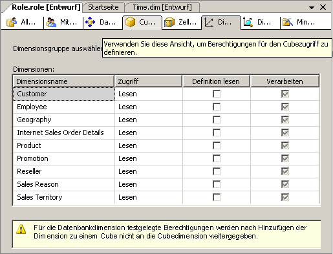The width and height of the screenshot is (333, 254).
Task: Open Zugriff value Lesen for Geography
Action: [x=149, y=120]
